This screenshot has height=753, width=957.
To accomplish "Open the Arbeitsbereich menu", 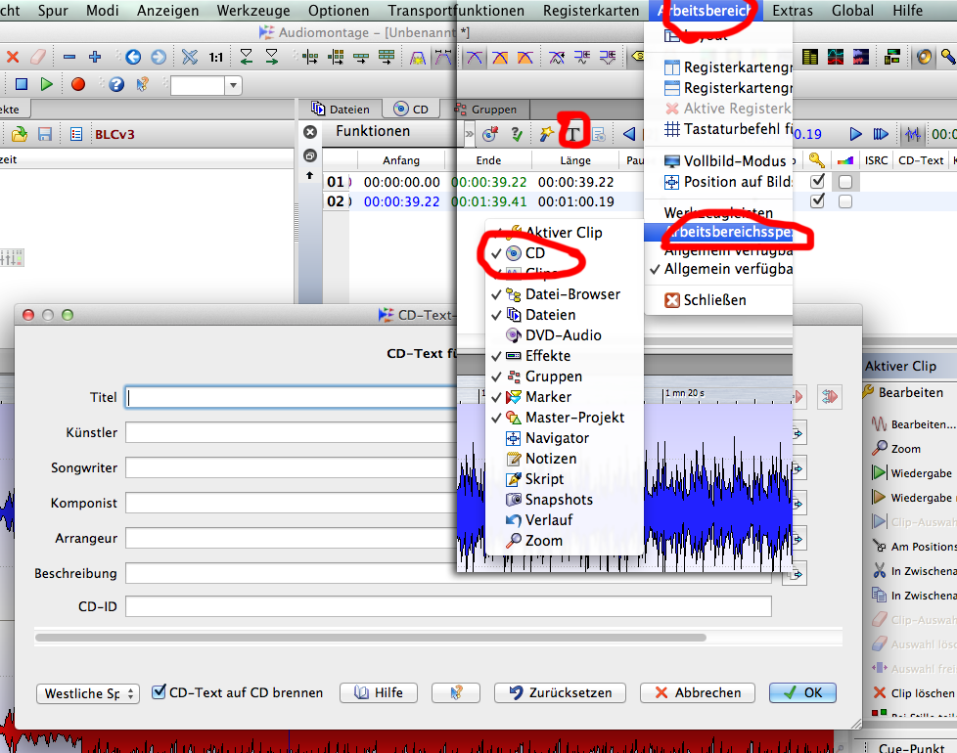I will coord(705,11).
